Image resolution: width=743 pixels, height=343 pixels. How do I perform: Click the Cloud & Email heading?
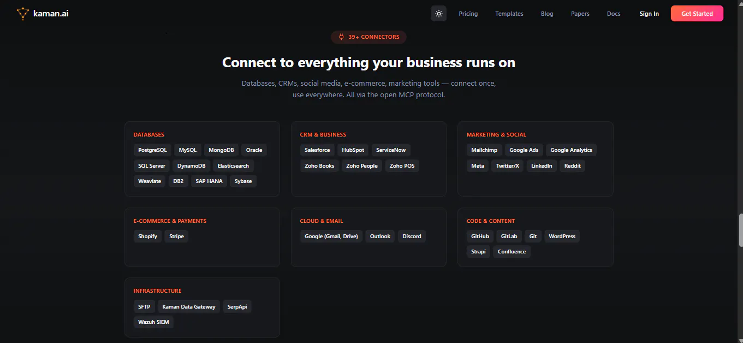pos(322,221)
